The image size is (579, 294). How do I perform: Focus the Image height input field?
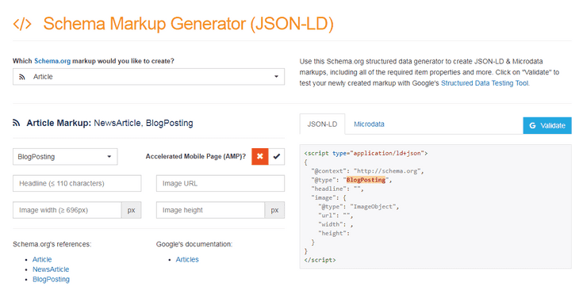click(210, 210)
